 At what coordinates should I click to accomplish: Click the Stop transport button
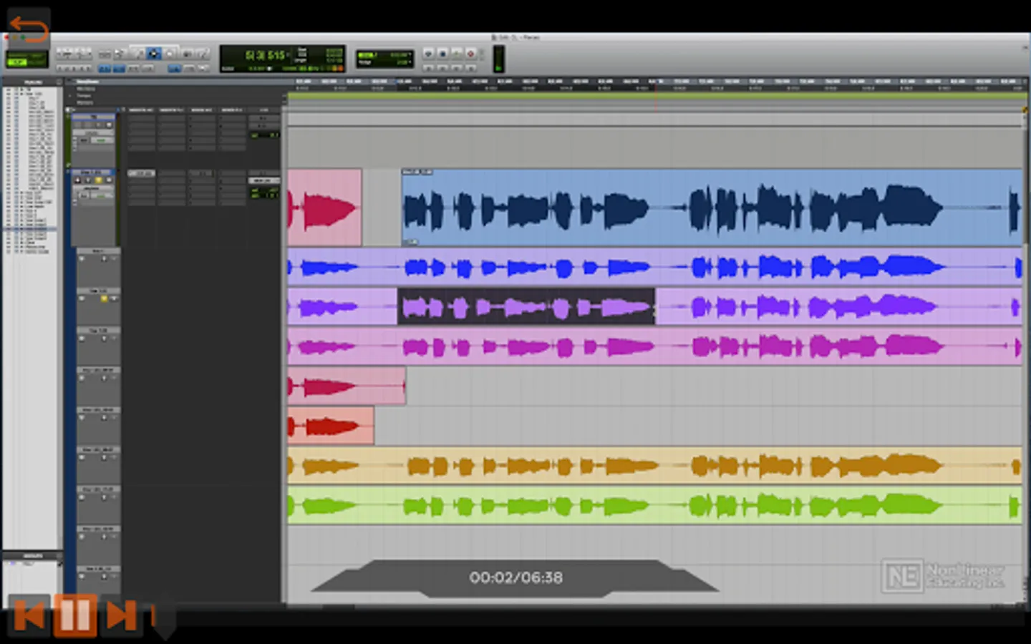click(442, 54)
